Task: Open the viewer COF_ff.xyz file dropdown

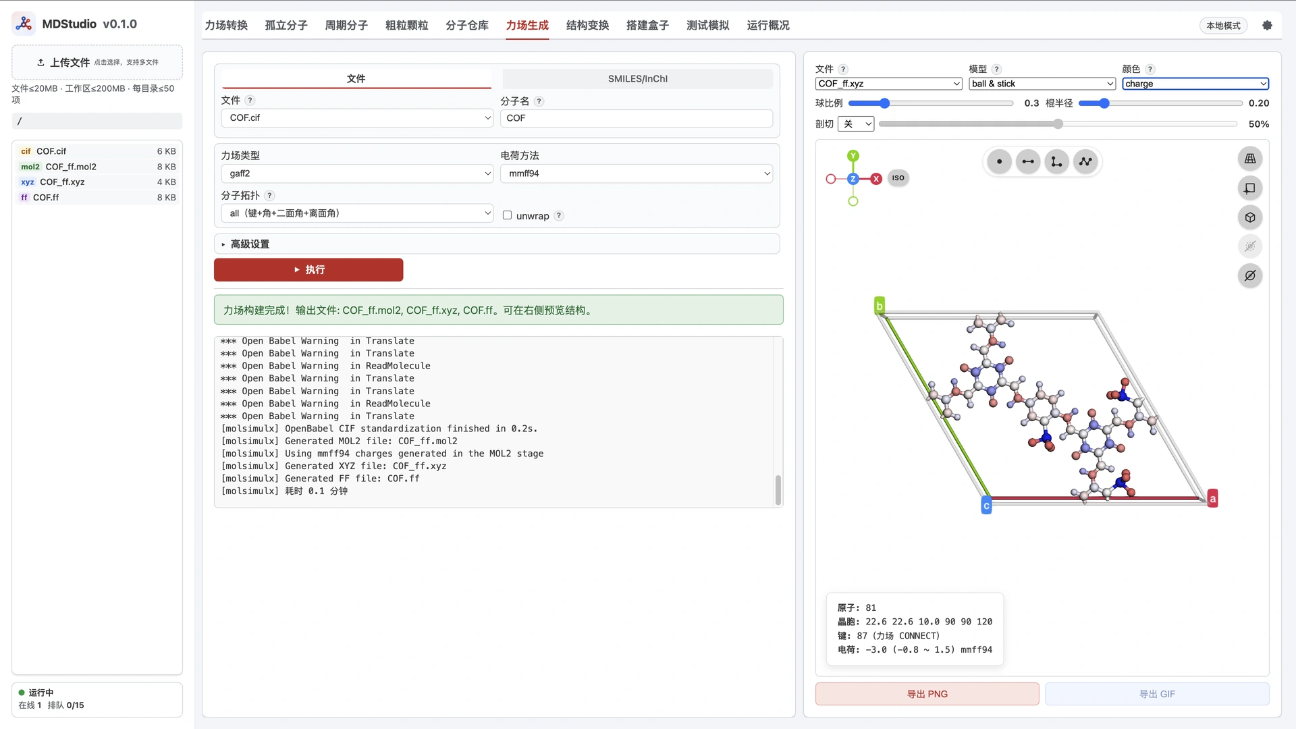Action: 888,84
